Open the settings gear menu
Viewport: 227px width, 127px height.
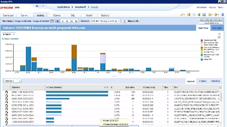pyautogui.click(x=217, y=15)
